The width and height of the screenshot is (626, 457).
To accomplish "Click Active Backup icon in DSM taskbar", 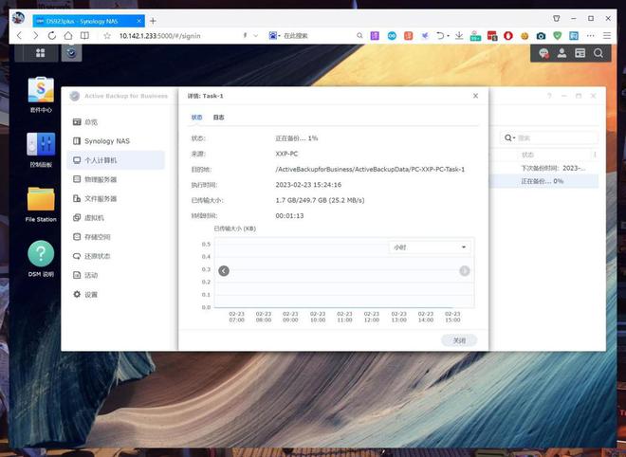I will 71,53.
